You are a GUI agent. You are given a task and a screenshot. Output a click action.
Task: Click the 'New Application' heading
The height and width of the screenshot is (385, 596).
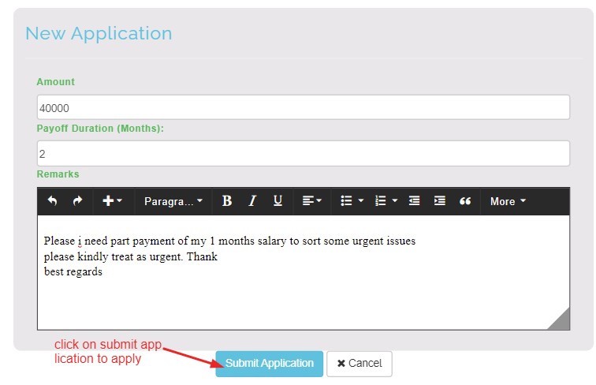click(99, 33)
